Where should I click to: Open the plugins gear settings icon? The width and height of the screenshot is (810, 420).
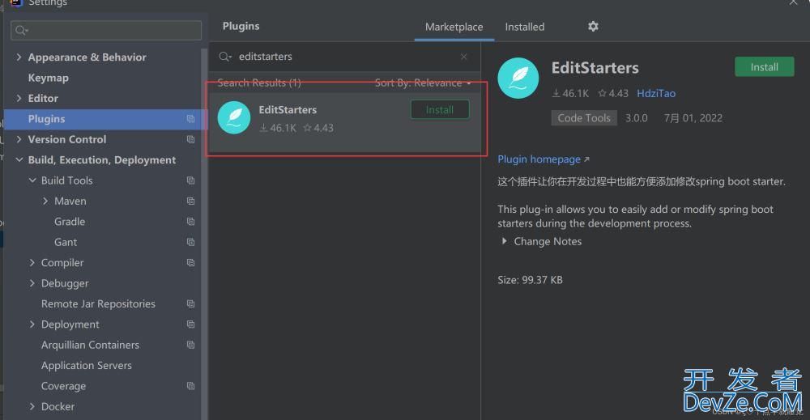click(x=593, y=27)
